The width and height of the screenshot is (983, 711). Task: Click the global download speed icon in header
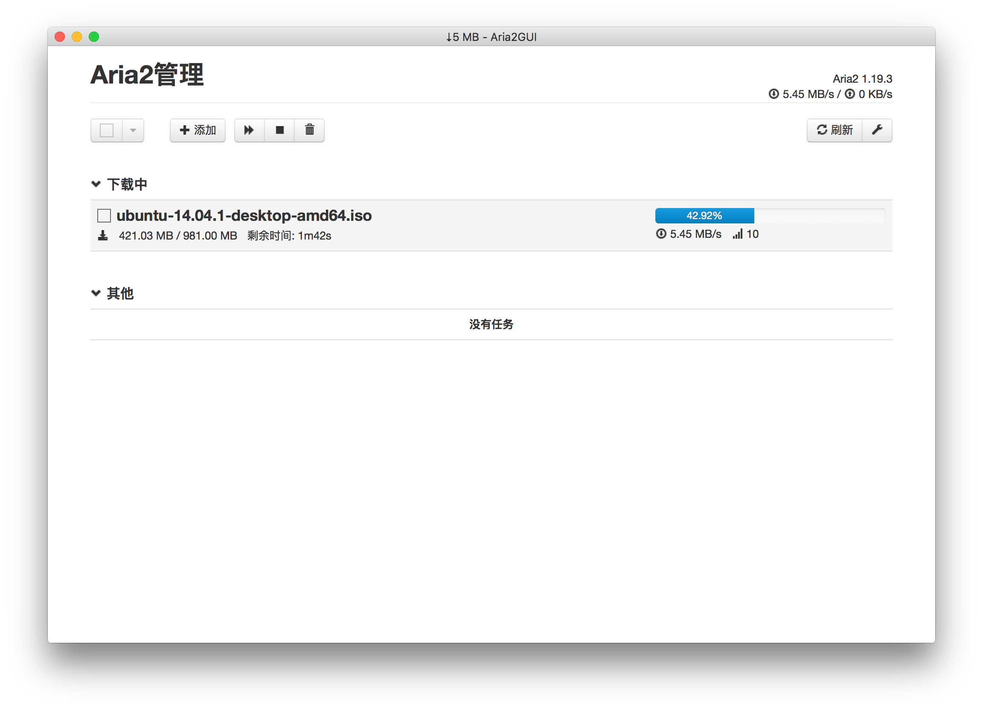click(x=773, y=94)
